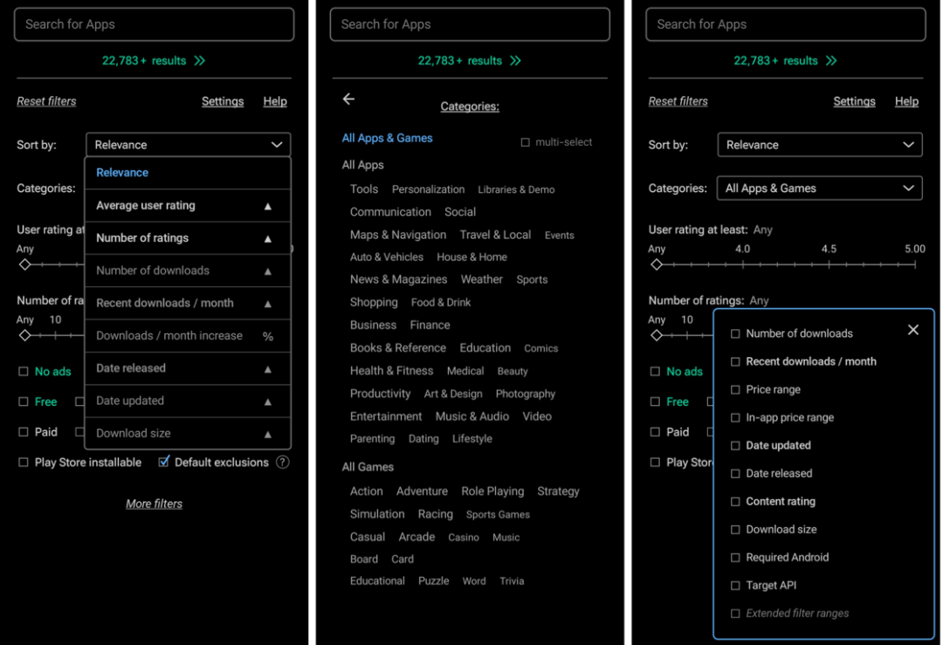Viewport: 943px width, 645px height.
Task: Select Maps & Navigation category
Action: [x=398, y=235]
